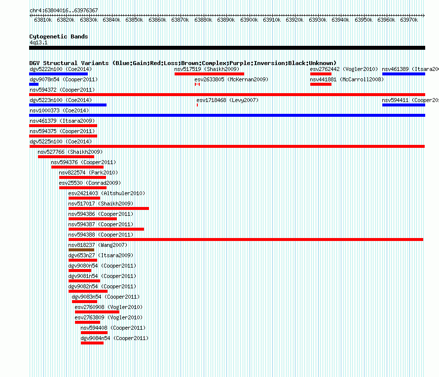Click the dgv9078n54 (Cooper2011) label
Viewport: 439px width, 377px height.
coord(64,79)
